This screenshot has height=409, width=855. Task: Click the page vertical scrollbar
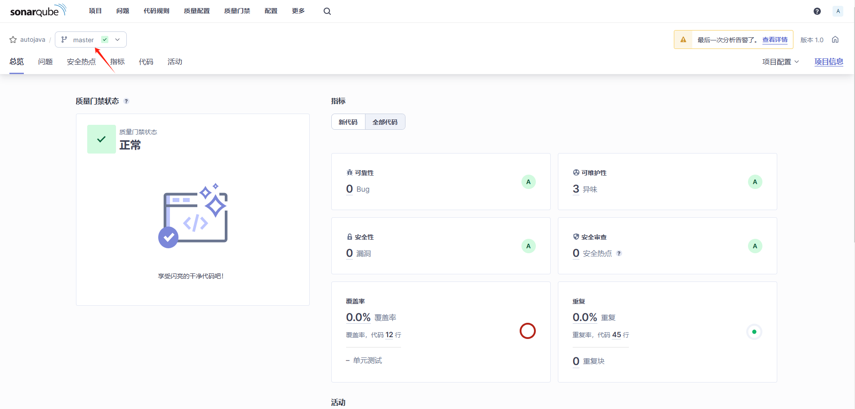click(853, 121)
